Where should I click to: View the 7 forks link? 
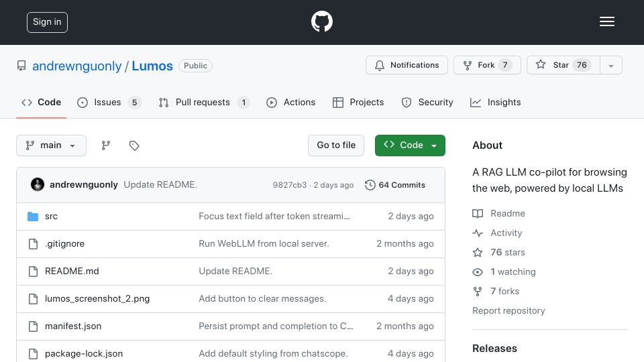pos(496,292)
